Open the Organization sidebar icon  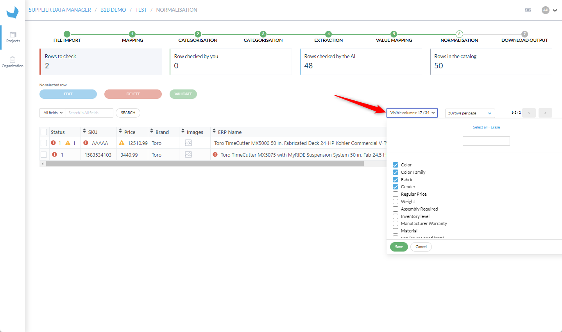13,62
